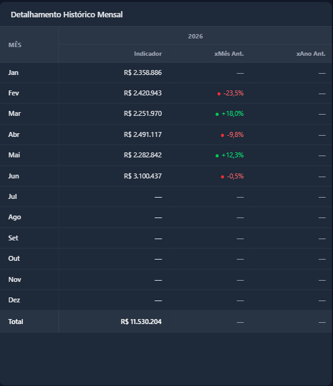
Task: Select the Mar row label
Action: (x=14, y=113)
